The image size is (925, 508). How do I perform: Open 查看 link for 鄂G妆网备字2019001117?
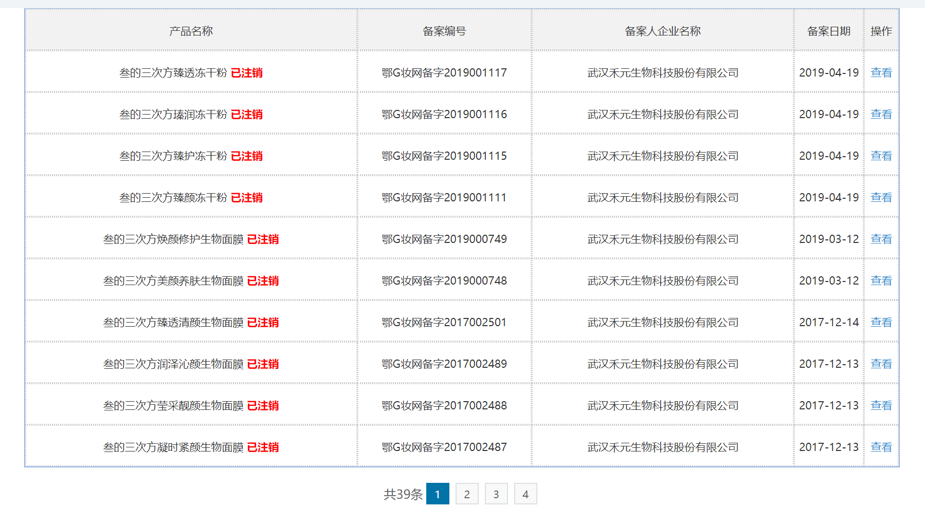pyautogui.click(x=881, y=72)
